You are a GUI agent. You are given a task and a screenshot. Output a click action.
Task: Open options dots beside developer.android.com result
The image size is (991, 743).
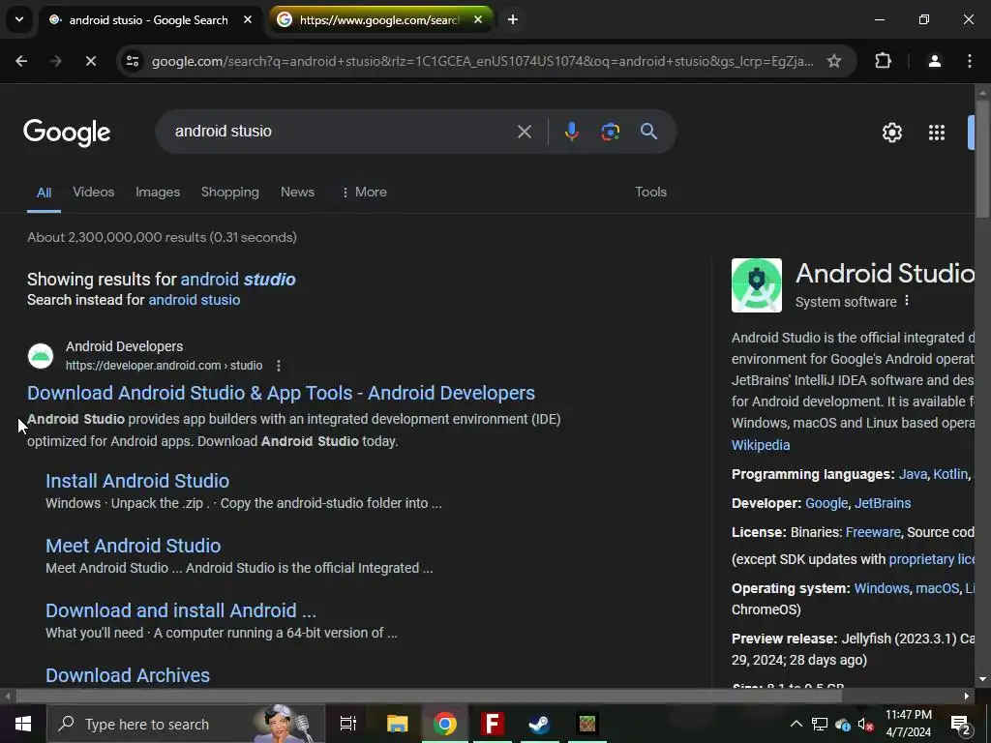[278, 366]
